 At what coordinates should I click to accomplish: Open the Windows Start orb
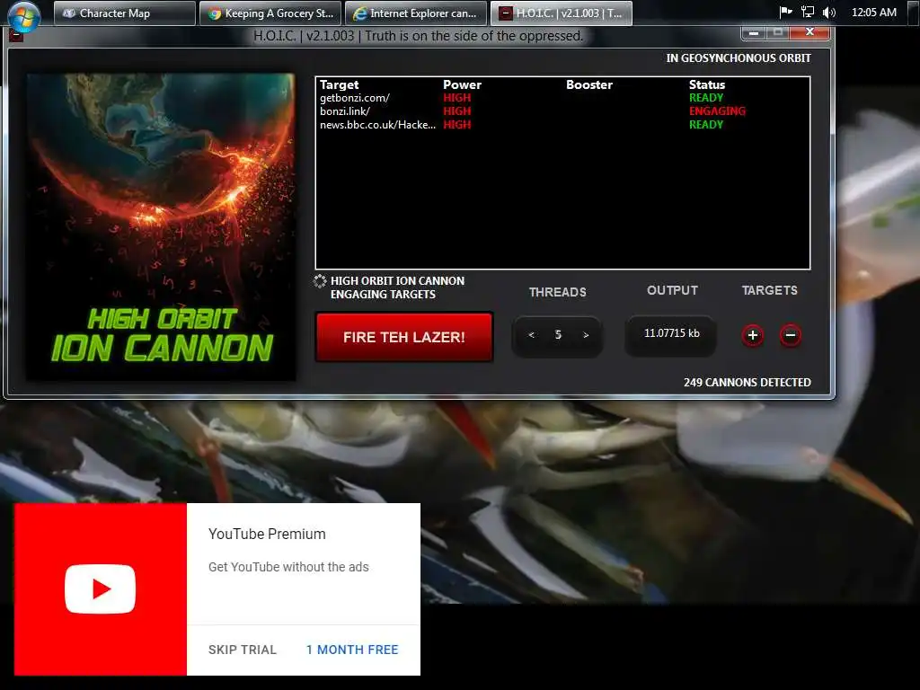(x=24, y=15)
